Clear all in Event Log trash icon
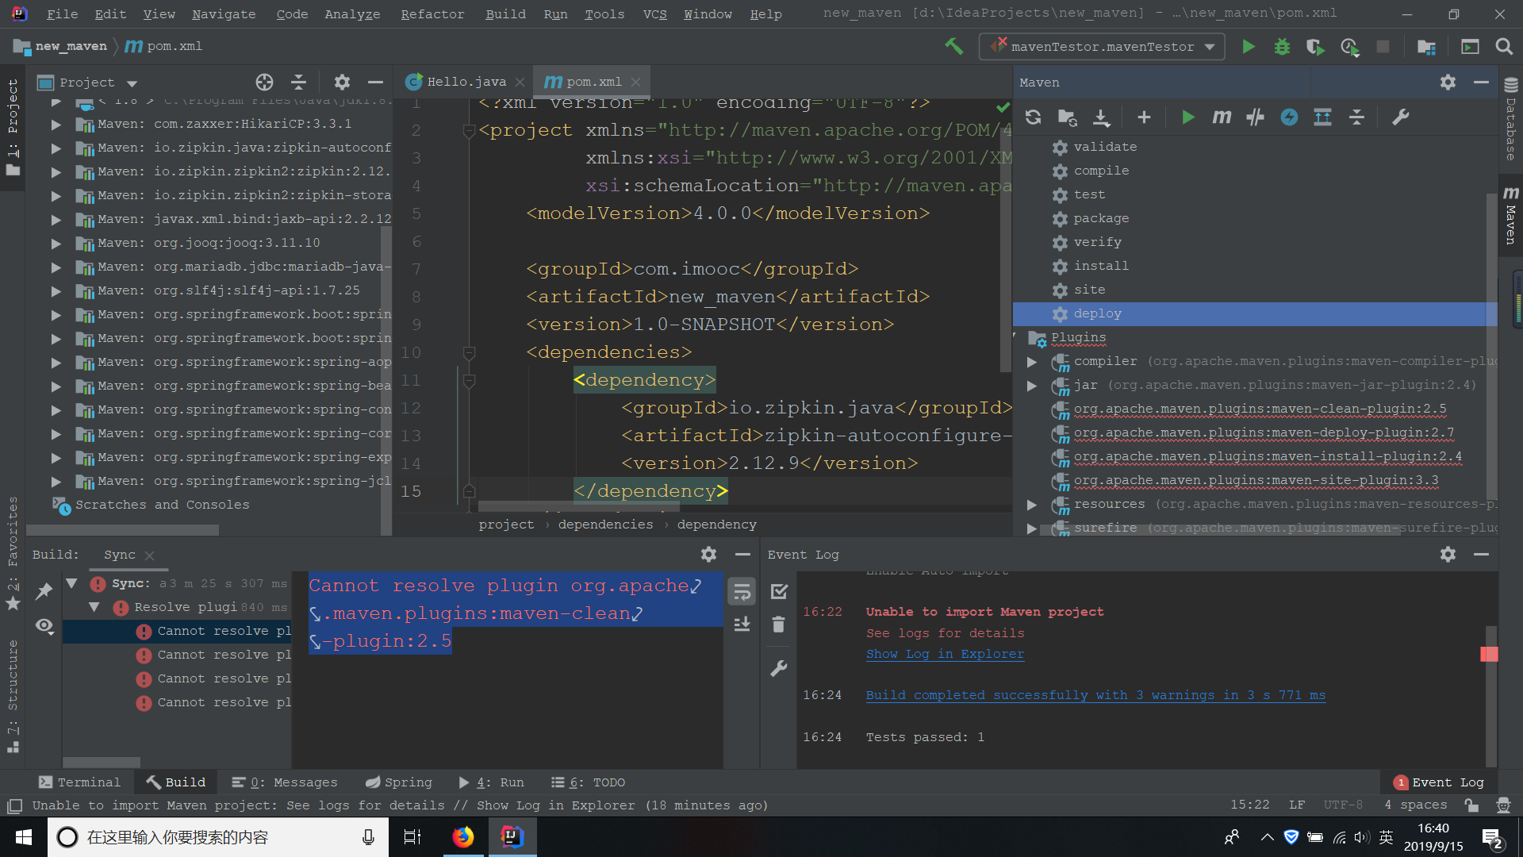 (778, 625)
